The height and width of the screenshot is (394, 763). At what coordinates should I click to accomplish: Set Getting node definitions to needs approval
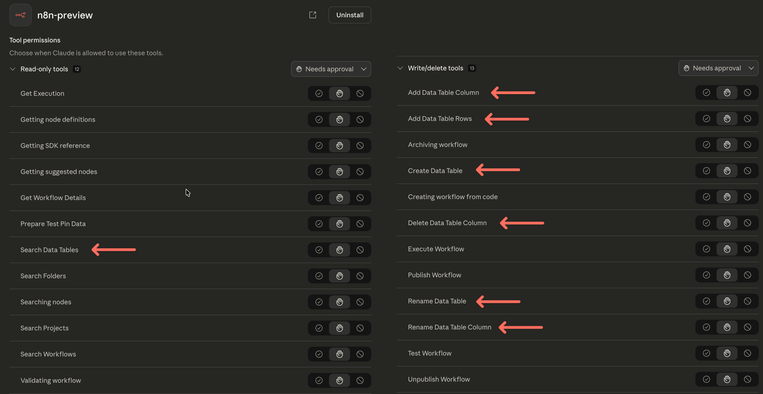click(x=340, y=120)
